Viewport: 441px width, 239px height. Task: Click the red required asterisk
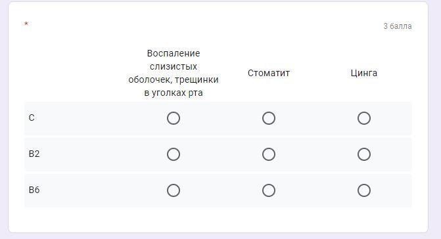click(x=26, y=24)
